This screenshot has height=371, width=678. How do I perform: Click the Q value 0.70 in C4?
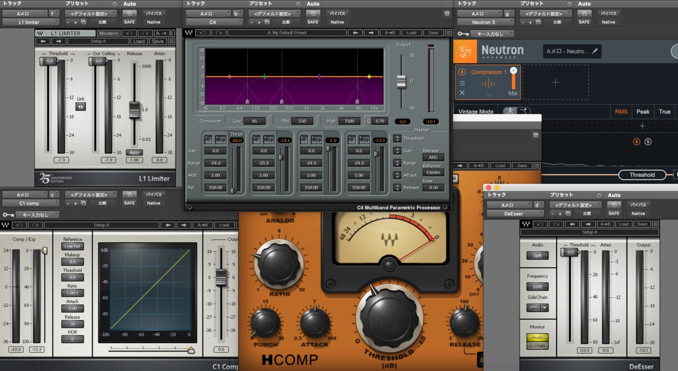[380, 121]
